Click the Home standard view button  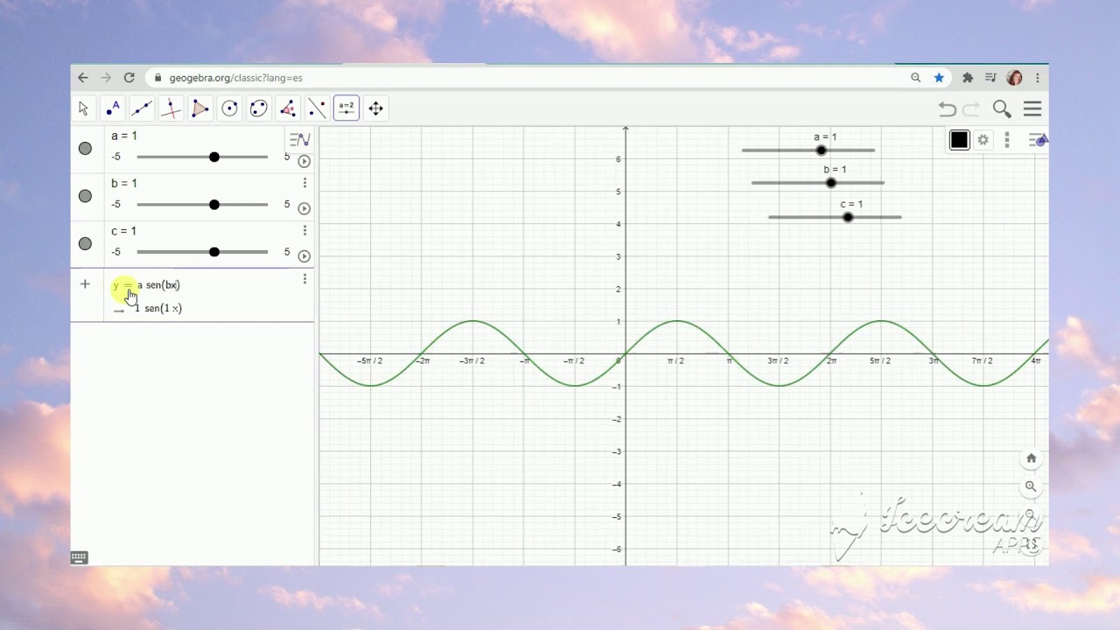coord(1031,458)
